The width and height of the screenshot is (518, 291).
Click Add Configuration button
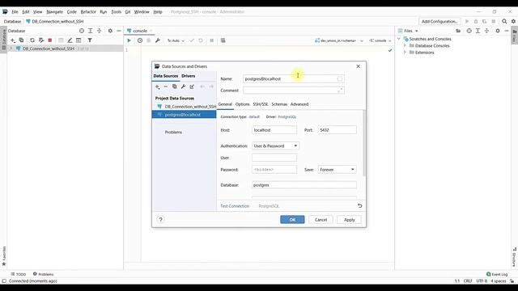(x=439, y=22)
